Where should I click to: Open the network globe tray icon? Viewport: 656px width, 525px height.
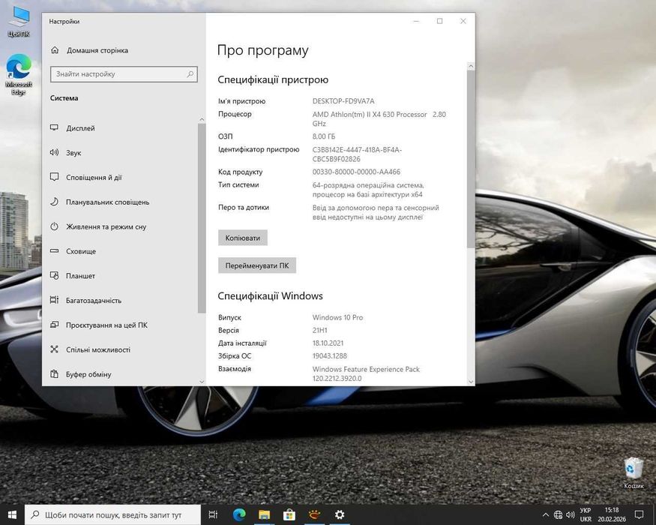[558, 514]
